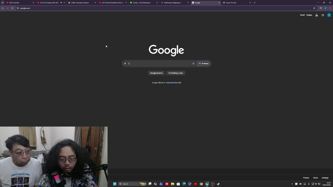
Task: Open the Google apps grid
Action: point(323,15)
